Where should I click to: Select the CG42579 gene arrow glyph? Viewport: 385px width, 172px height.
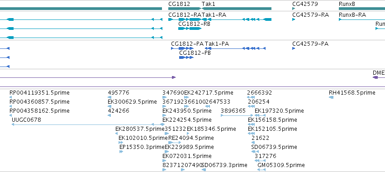coord(294,9)
